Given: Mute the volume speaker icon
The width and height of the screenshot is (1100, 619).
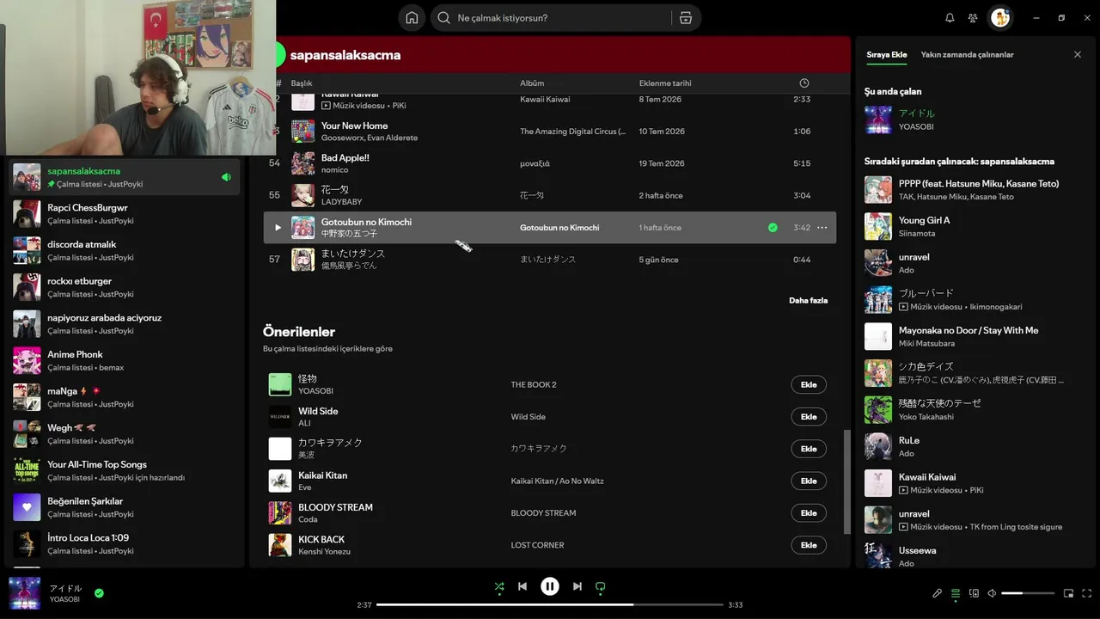Looking at the screenshot, I should 992,593.
